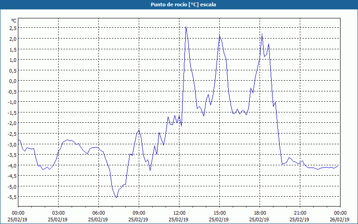358x224 pixels.
Task: Click the -5,0 y-axis value
Action: pyautogui.click(x=12, y=186)
